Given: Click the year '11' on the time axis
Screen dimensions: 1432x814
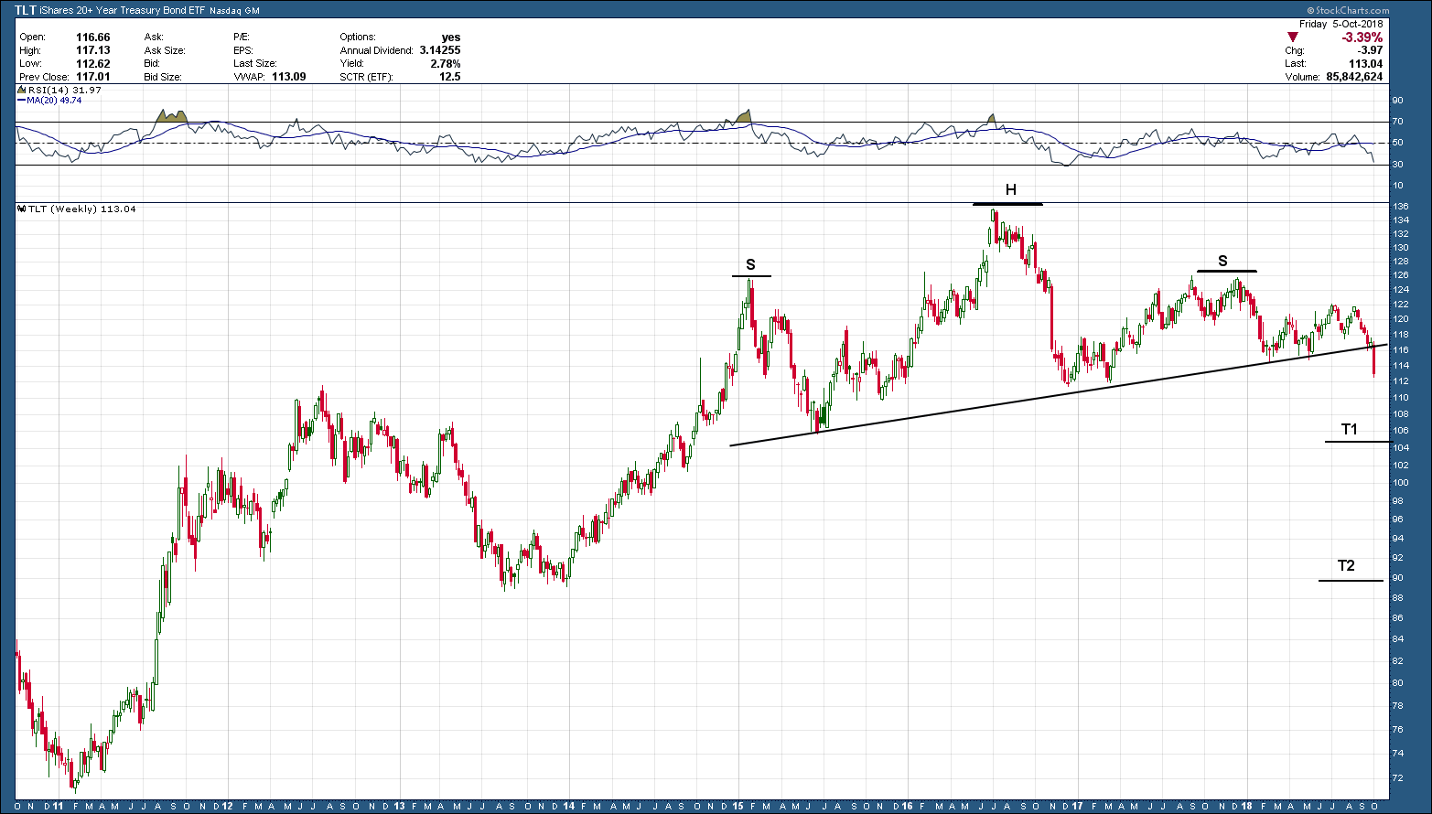Looking at the screenshot, I should coord(59,806).
